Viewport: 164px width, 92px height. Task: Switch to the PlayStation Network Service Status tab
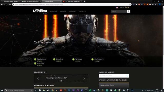click(11, 2)
